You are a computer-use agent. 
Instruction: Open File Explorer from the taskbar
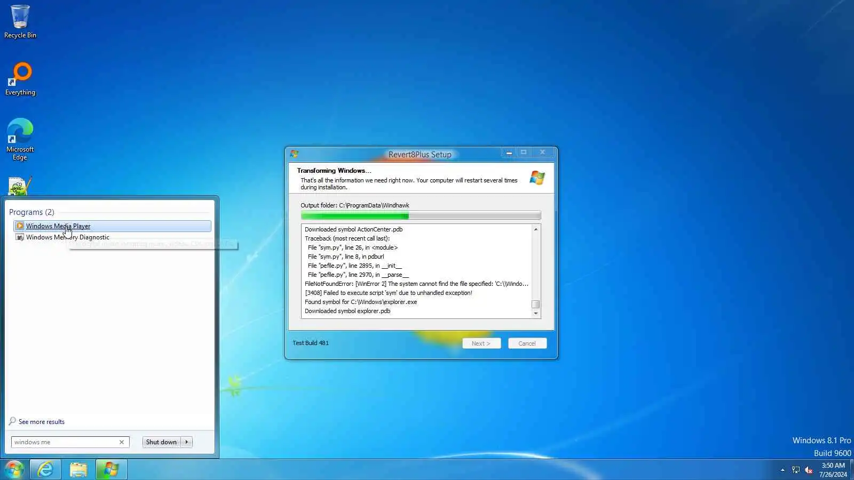point(78,469)
